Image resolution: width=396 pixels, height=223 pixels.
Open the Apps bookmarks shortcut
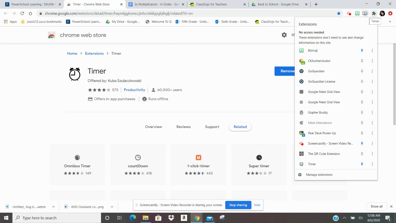click(10, 22)
